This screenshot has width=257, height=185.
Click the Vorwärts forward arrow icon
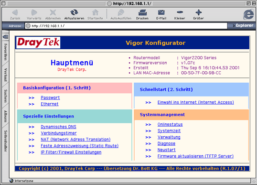point(34,12)
